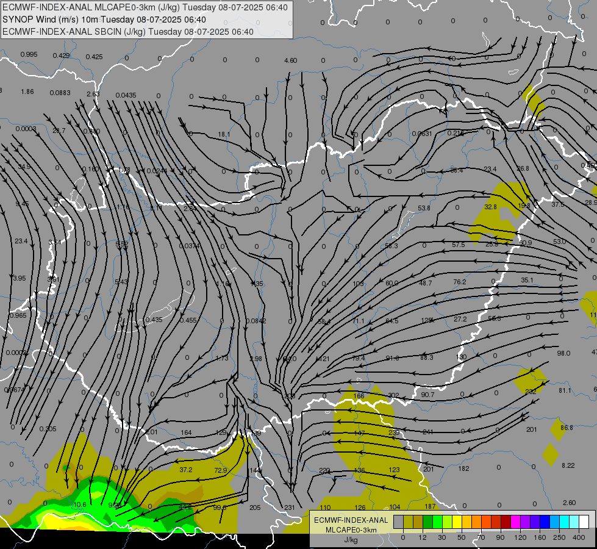The image size is (597, 549).
Task: Click the map value '37.2'
Action: pyautogui.click(x=186, y=470)
